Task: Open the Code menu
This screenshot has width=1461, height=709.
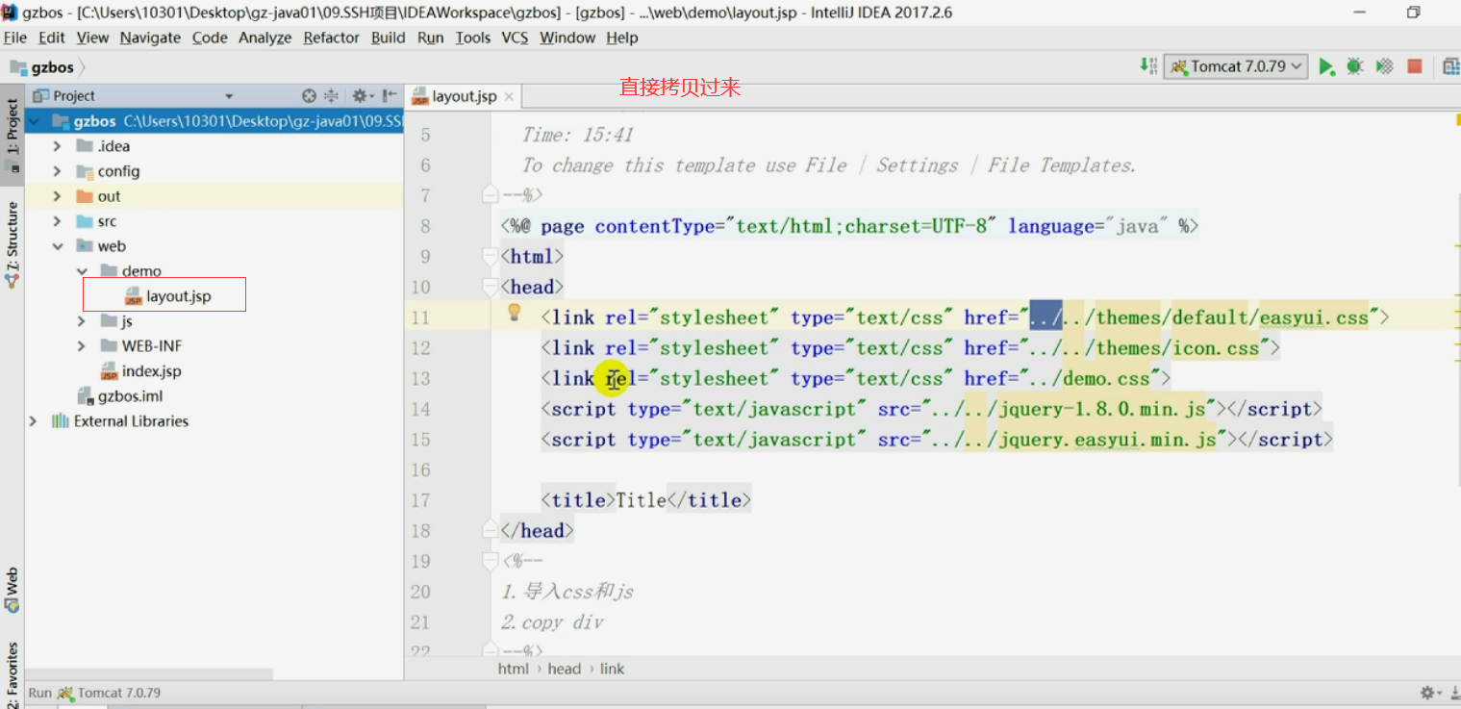Action: coord(210,38)
